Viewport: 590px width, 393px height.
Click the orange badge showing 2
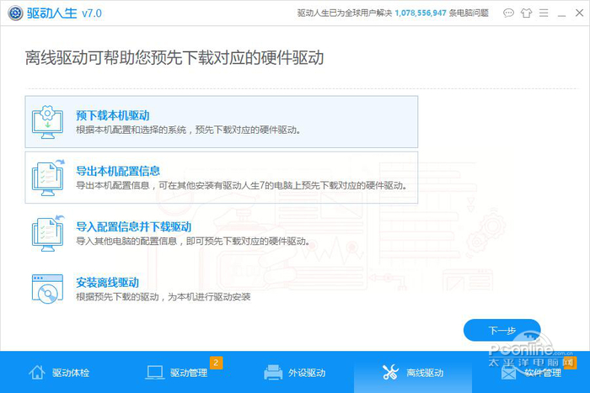(216, 363)
